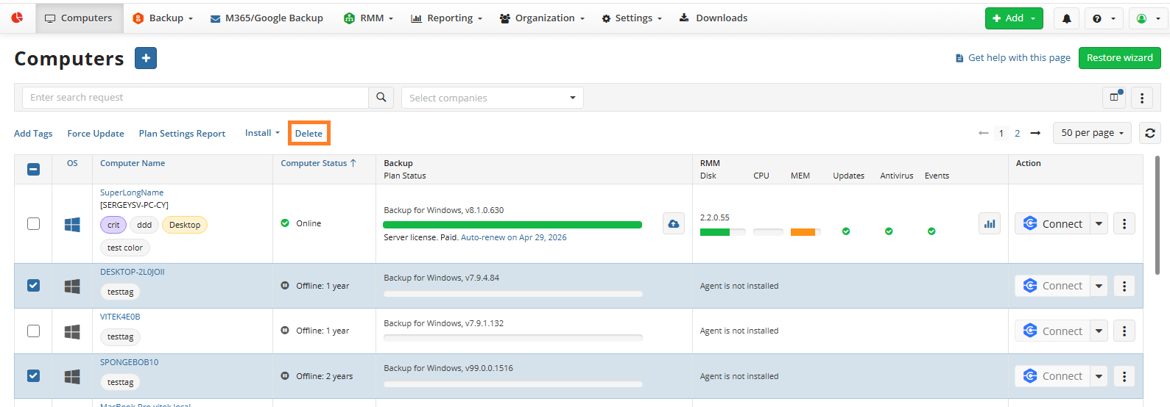The height and width of the screenshot is (407, 1170).
Task: Click cloud backup icon for SuperLongName
Action: tap(673, 224)
